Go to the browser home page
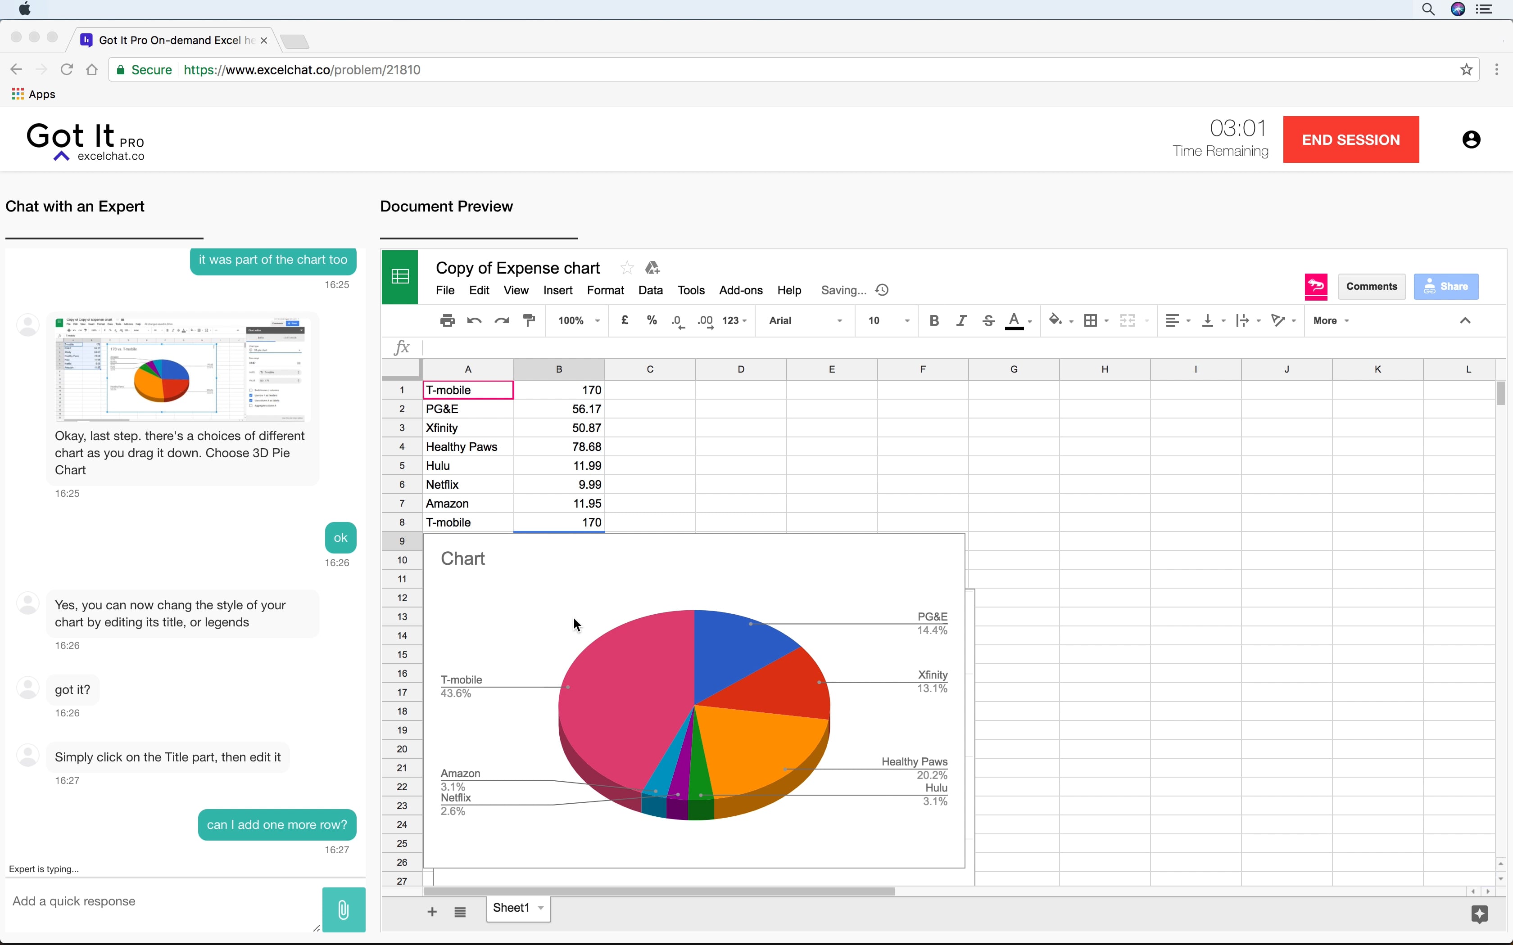1513x945 pixels. (92, 69)
